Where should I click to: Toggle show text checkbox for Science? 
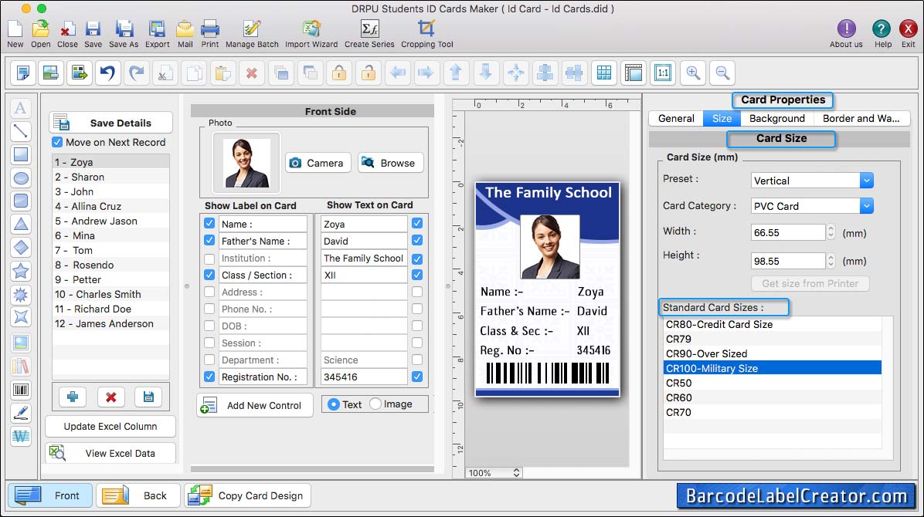(x=417, y=359)
